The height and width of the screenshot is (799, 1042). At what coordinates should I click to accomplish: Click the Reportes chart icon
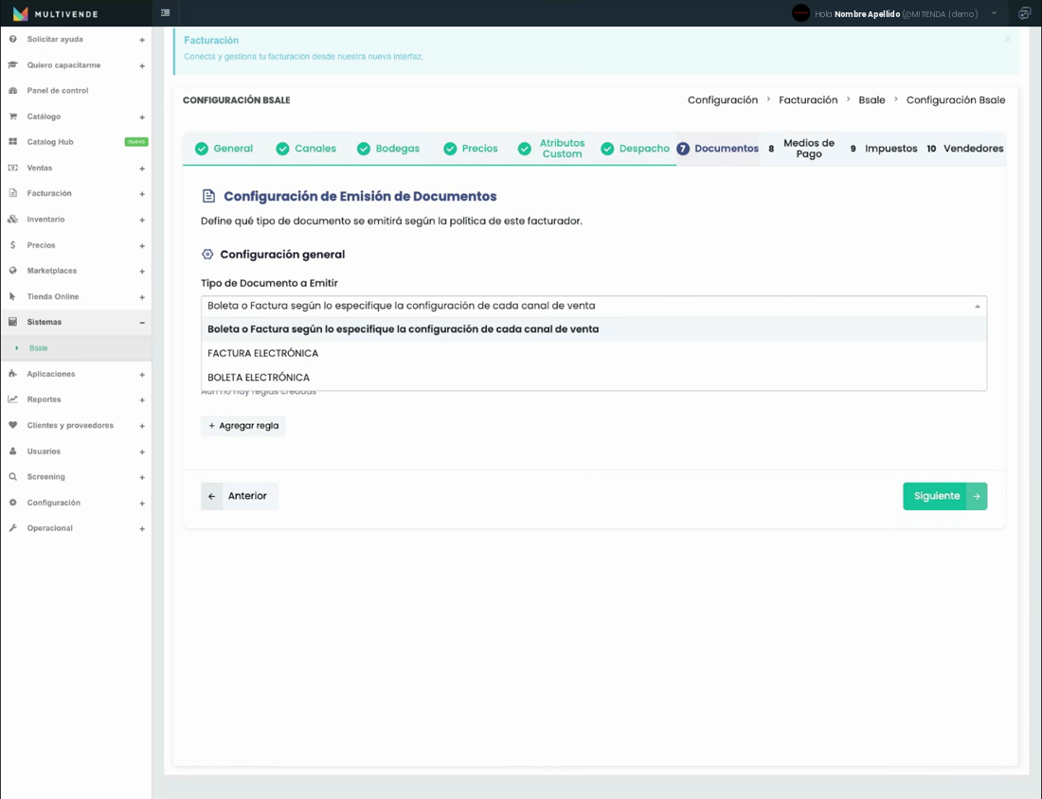click(12, 399)
